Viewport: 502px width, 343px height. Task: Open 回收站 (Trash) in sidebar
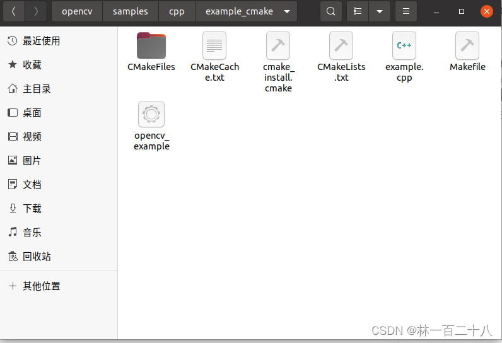click(x=59, y=257)
